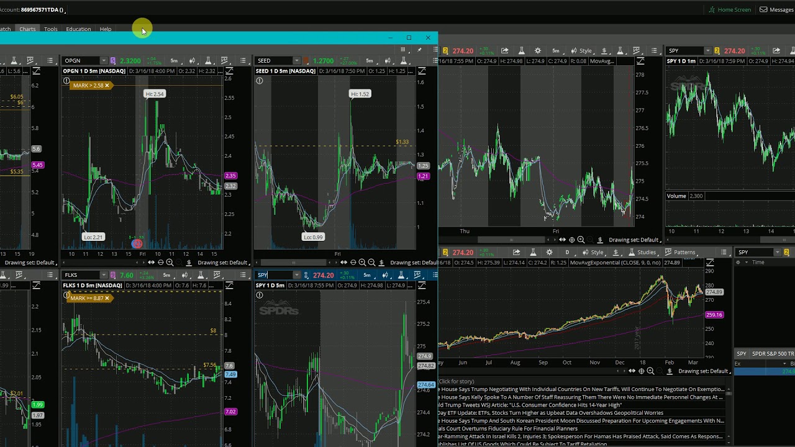Viewport: 795px width, 447px height.
Task: Open dollar drawings menu on main SPY 5m chart
Action: pos(604,51)
